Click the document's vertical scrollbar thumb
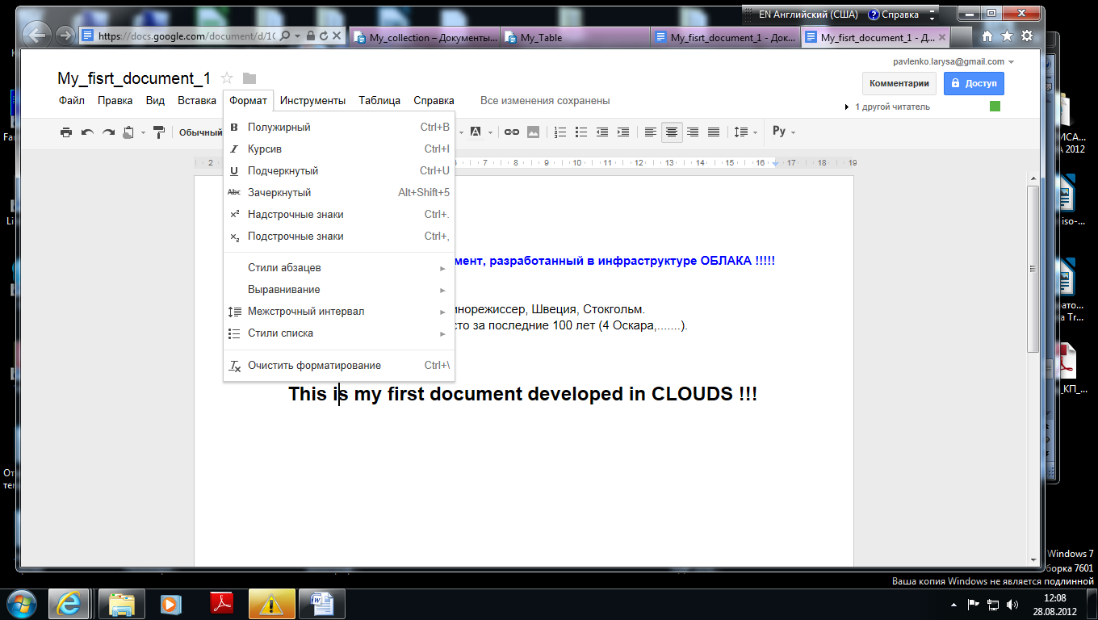Image resolution: width=1098 pixels, height=620 pixels. 1033,269
